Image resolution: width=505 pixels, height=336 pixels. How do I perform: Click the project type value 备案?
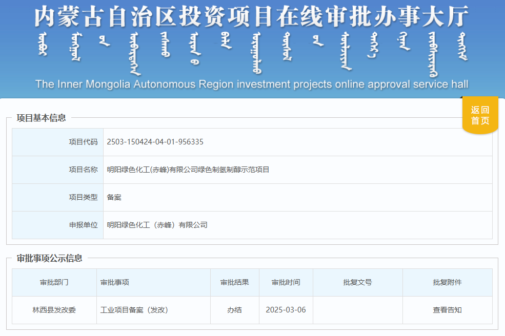tap(114, 197)
